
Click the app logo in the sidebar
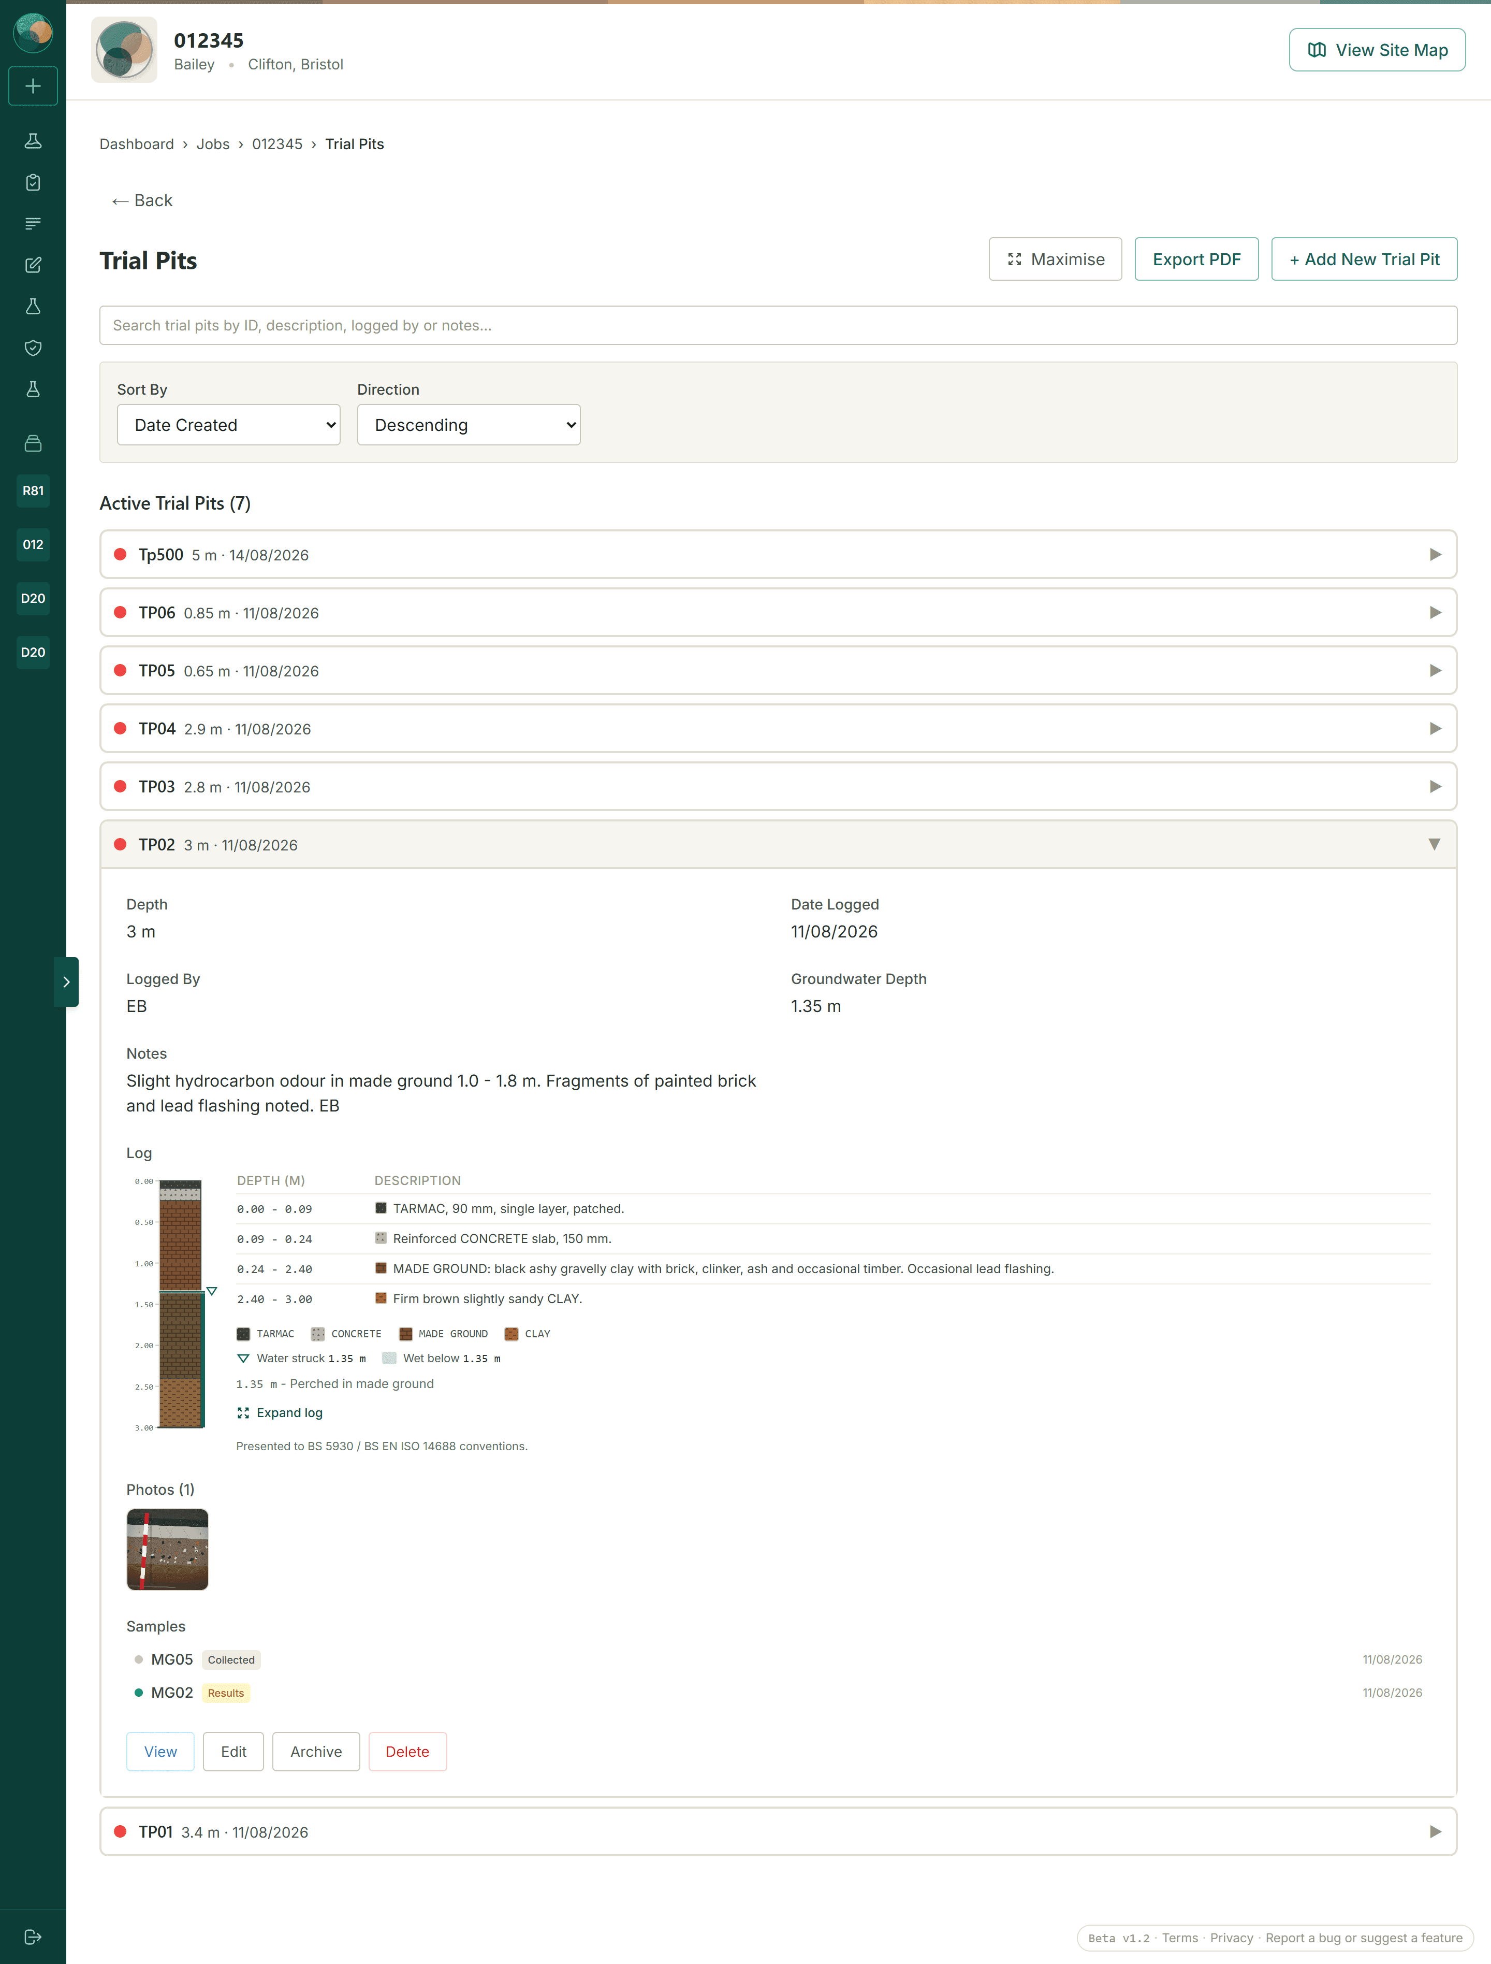point(33,32)
